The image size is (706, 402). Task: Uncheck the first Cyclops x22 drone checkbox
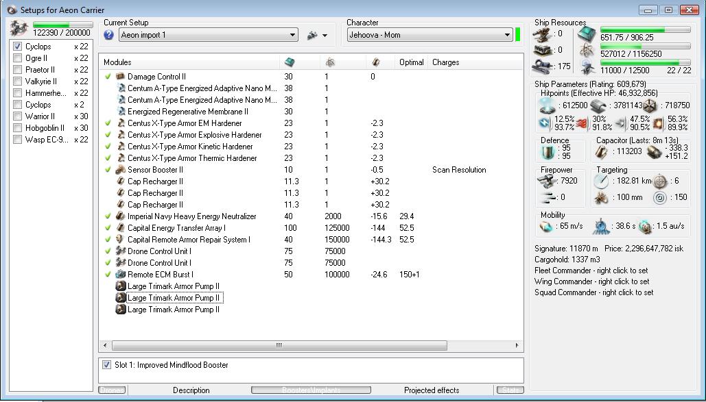coord(19,47)
